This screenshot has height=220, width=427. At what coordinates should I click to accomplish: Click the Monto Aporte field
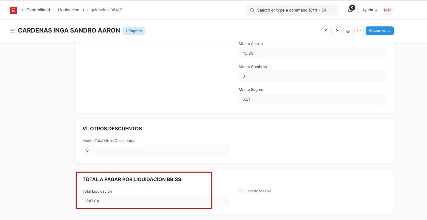tap(312, 53)
